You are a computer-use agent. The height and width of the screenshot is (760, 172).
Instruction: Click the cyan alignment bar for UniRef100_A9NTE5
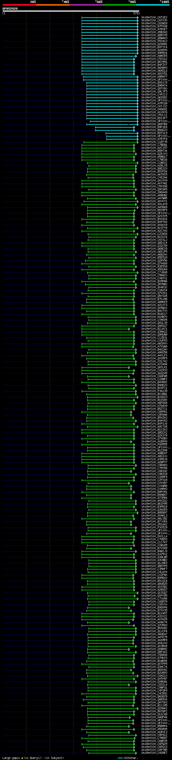point(109,56)
